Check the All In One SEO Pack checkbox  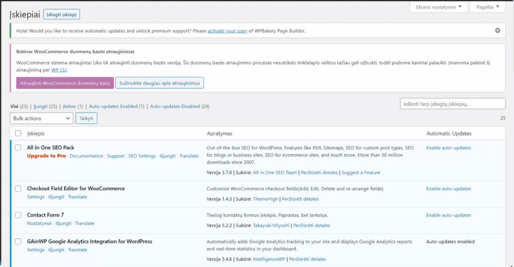coord(18,148)
